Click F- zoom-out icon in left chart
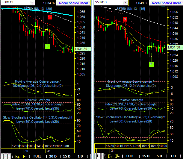Viewport: 183px width, 159px height. (24, 156)
